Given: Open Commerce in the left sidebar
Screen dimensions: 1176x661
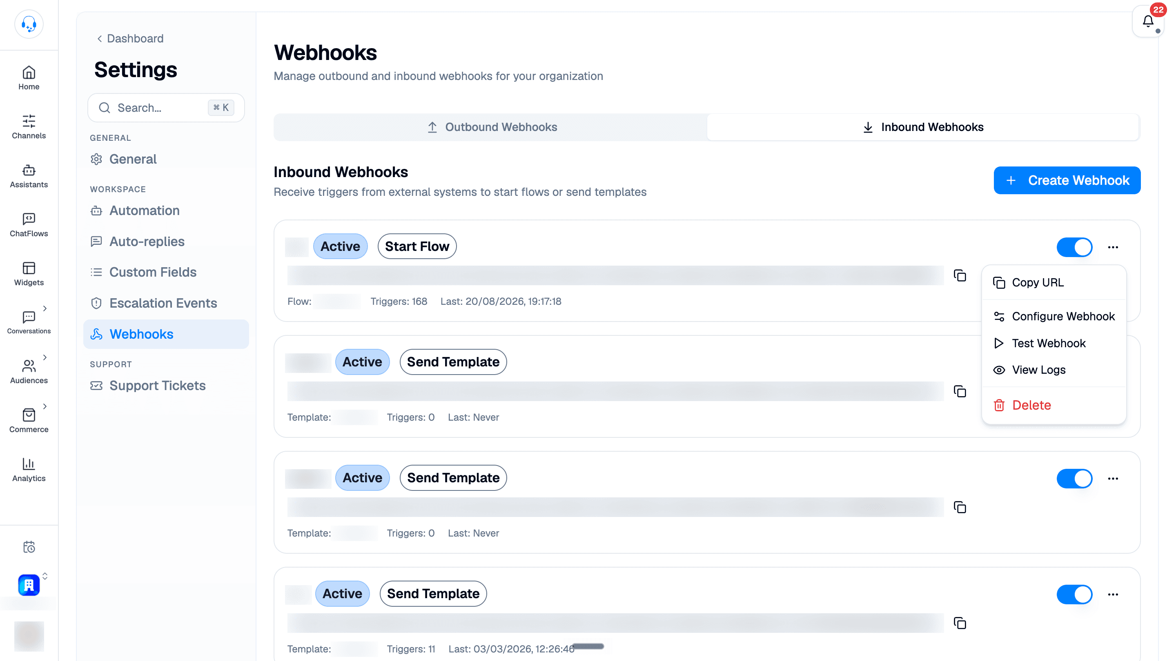Looking at the screenshot, I should click(29, 421).
